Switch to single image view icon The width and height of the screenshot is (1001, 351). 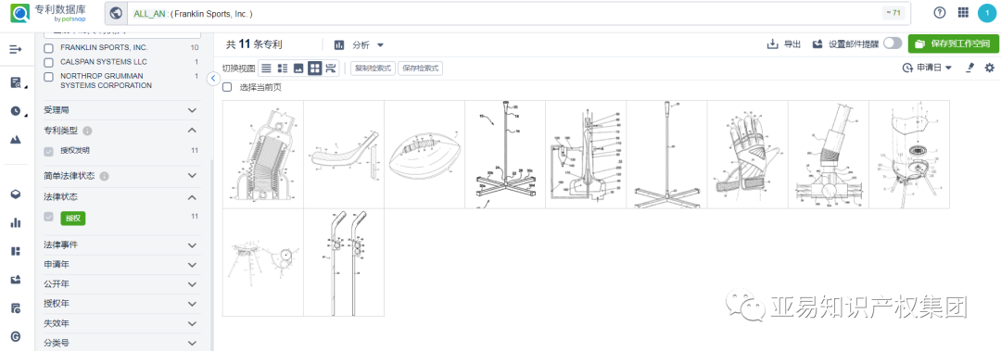click(298, 69)
